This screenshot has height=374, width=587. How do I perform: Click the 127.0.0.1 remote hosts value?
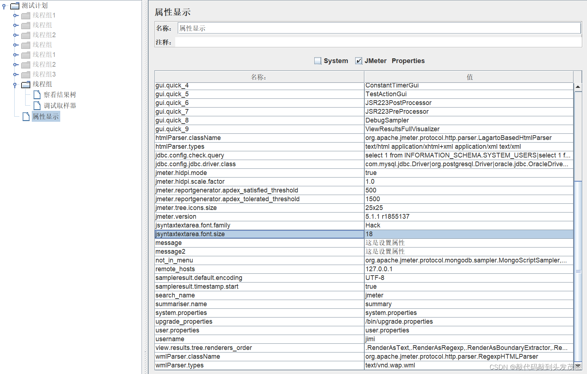click(469, 269)
